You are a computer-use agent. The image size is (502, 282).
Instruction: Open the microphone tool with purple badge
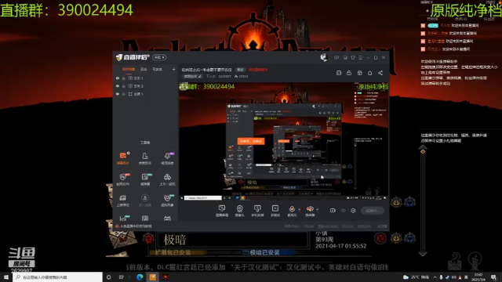(x=167, y=158)
